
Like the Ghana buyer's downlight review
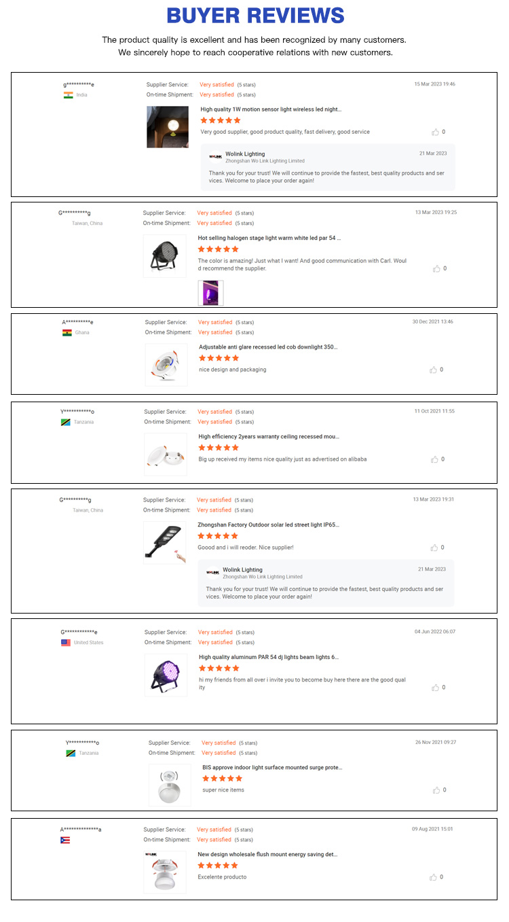433,370
